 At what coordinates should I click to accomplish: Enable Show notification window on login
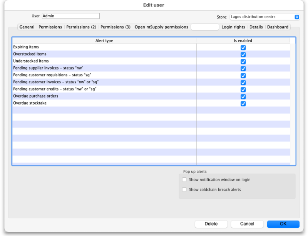click(184, 179)
